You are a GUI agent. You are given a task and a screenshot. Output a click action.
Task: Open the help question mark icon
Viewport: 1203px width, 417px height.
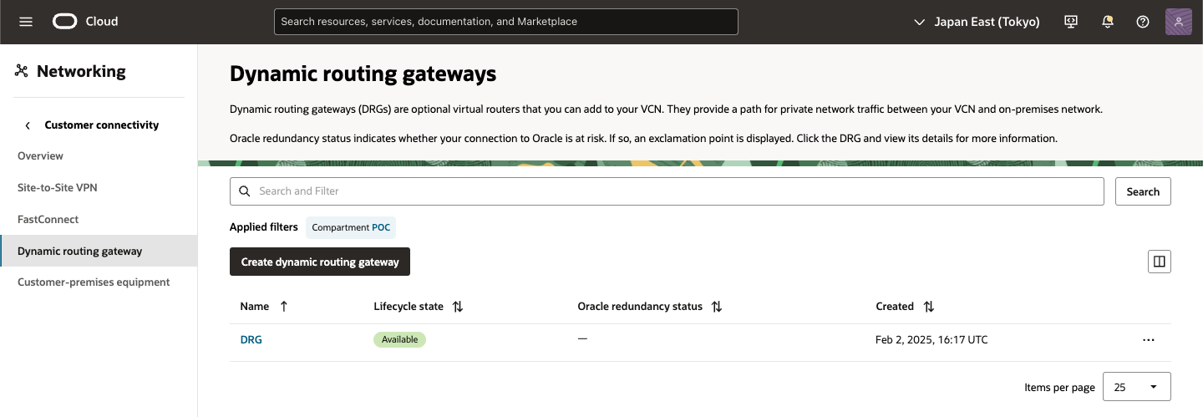tap(1143, 22)
